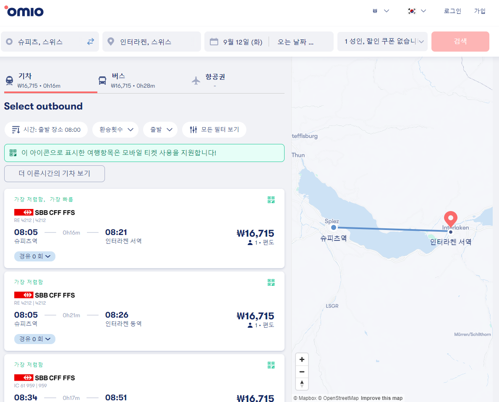Click the origin circle icon in 슈피츠 field

pos(9,42)
